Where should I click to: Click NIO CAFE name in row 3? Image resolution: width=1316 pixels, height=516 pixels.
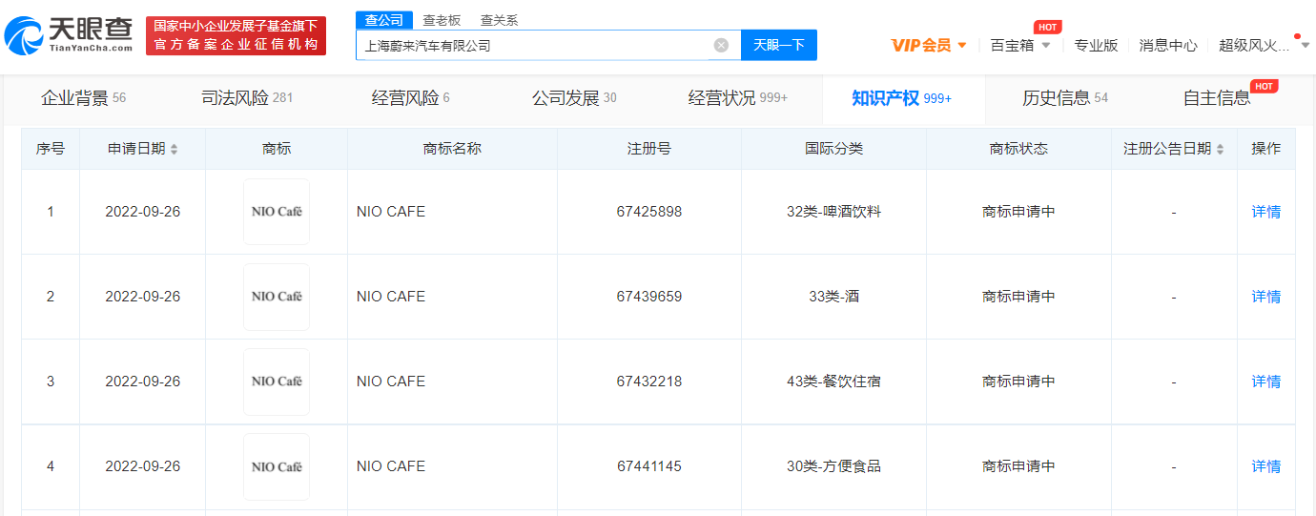391,382
